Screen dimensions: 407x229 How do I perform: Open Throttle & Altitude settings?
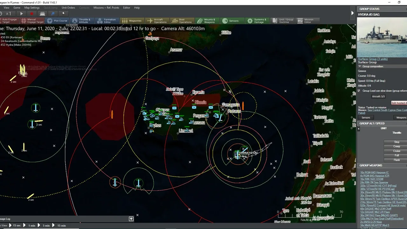(81, 21)
